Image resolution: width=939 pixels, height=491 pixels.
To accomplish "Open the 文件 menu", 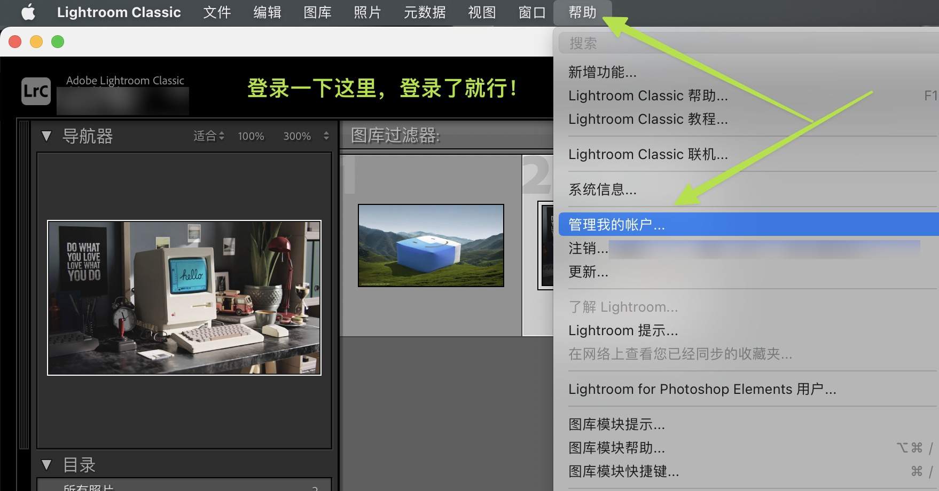I will [217, 12].
